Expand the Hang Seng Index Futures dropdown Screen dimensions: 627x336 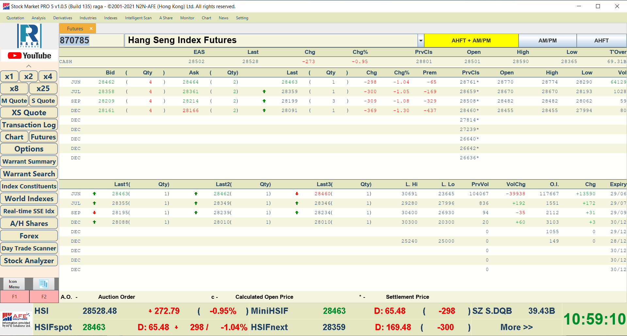coord(421,41)
